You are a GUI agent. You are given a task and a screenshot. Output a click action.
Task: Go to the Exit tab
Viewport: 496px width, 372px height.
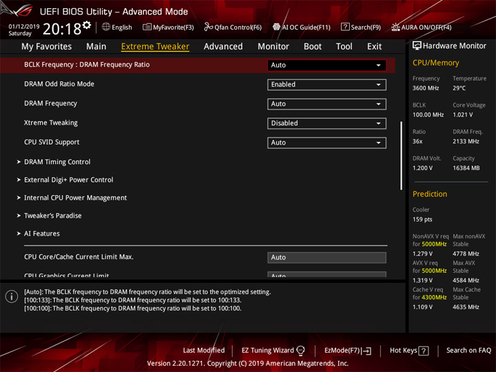click(374, 47)
